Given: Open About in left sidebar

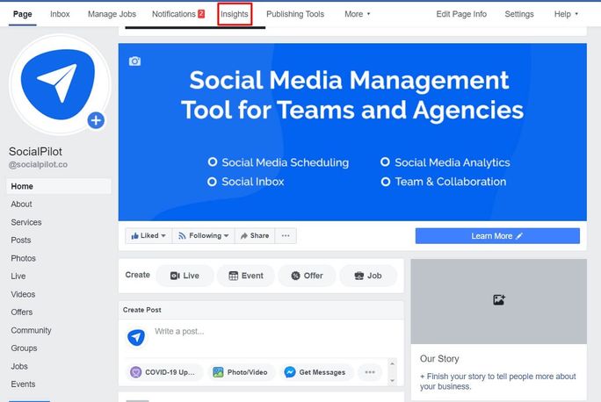Looking at the screenshot, I should (x=21, y=204).
